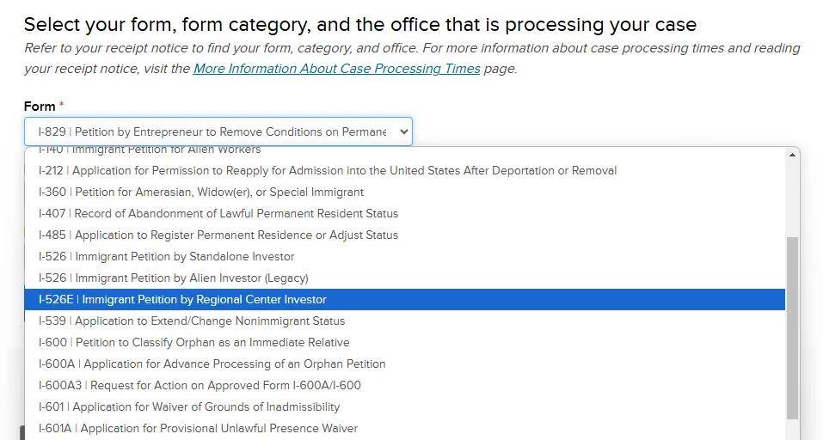Viewport: 823px width, 440px height.
Task: Open More Information About Case Processing Times link
Action: (336, 69)
